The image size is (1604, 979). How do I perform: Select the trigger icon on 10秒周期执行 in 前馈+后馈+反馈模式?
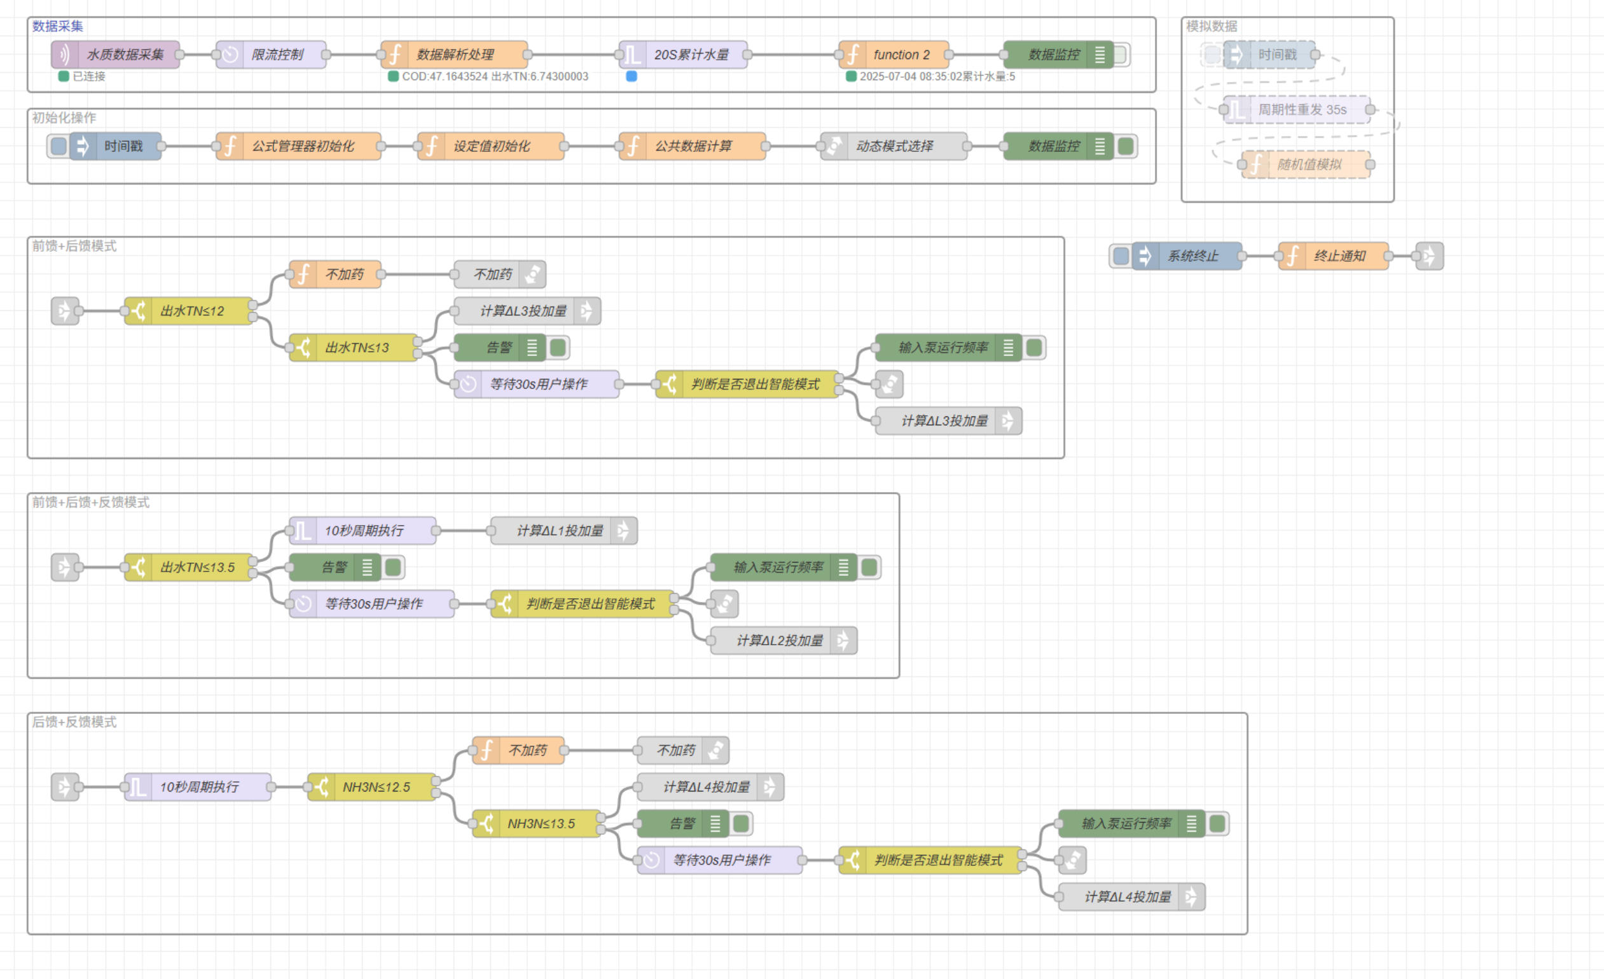click(x=303, y=531)
